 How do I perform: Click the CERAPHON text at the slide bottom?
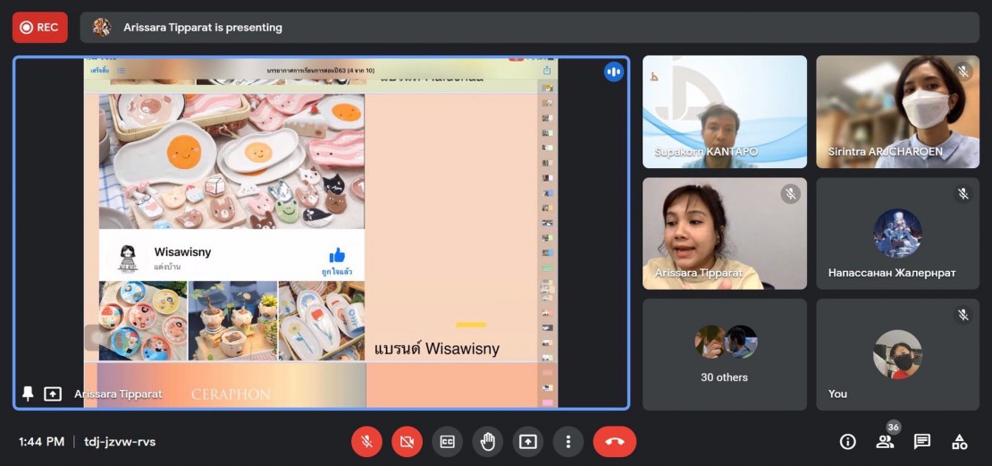click(x=231, y=394)
